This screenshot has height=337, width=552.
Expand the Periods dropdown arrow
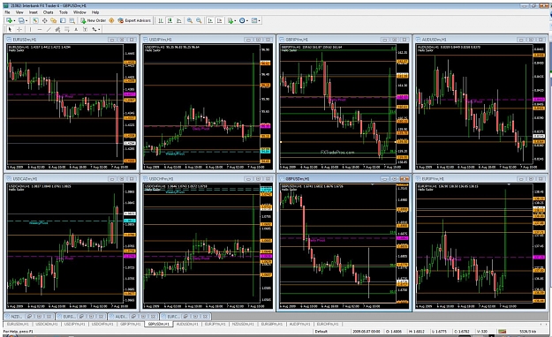tap(247, 21)
